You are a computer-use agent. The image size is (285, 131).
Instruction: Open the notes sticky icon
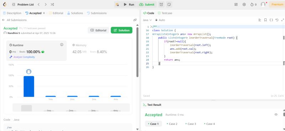coord(169,5)
